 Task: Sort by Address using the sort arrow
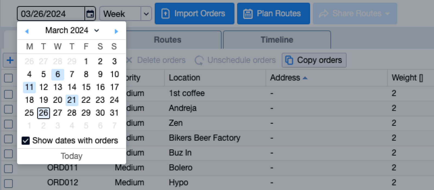point(306,78)
